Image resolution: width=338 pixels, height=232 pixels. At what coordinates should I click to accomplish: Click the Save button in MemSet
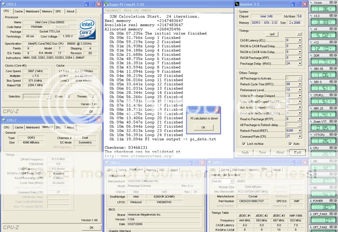pyautogui.click(x=262, y=152)
